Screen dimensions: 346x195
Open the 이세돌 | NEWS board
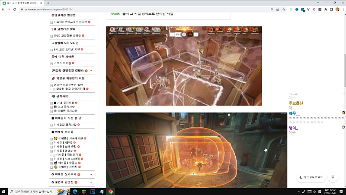click(63, 143)
